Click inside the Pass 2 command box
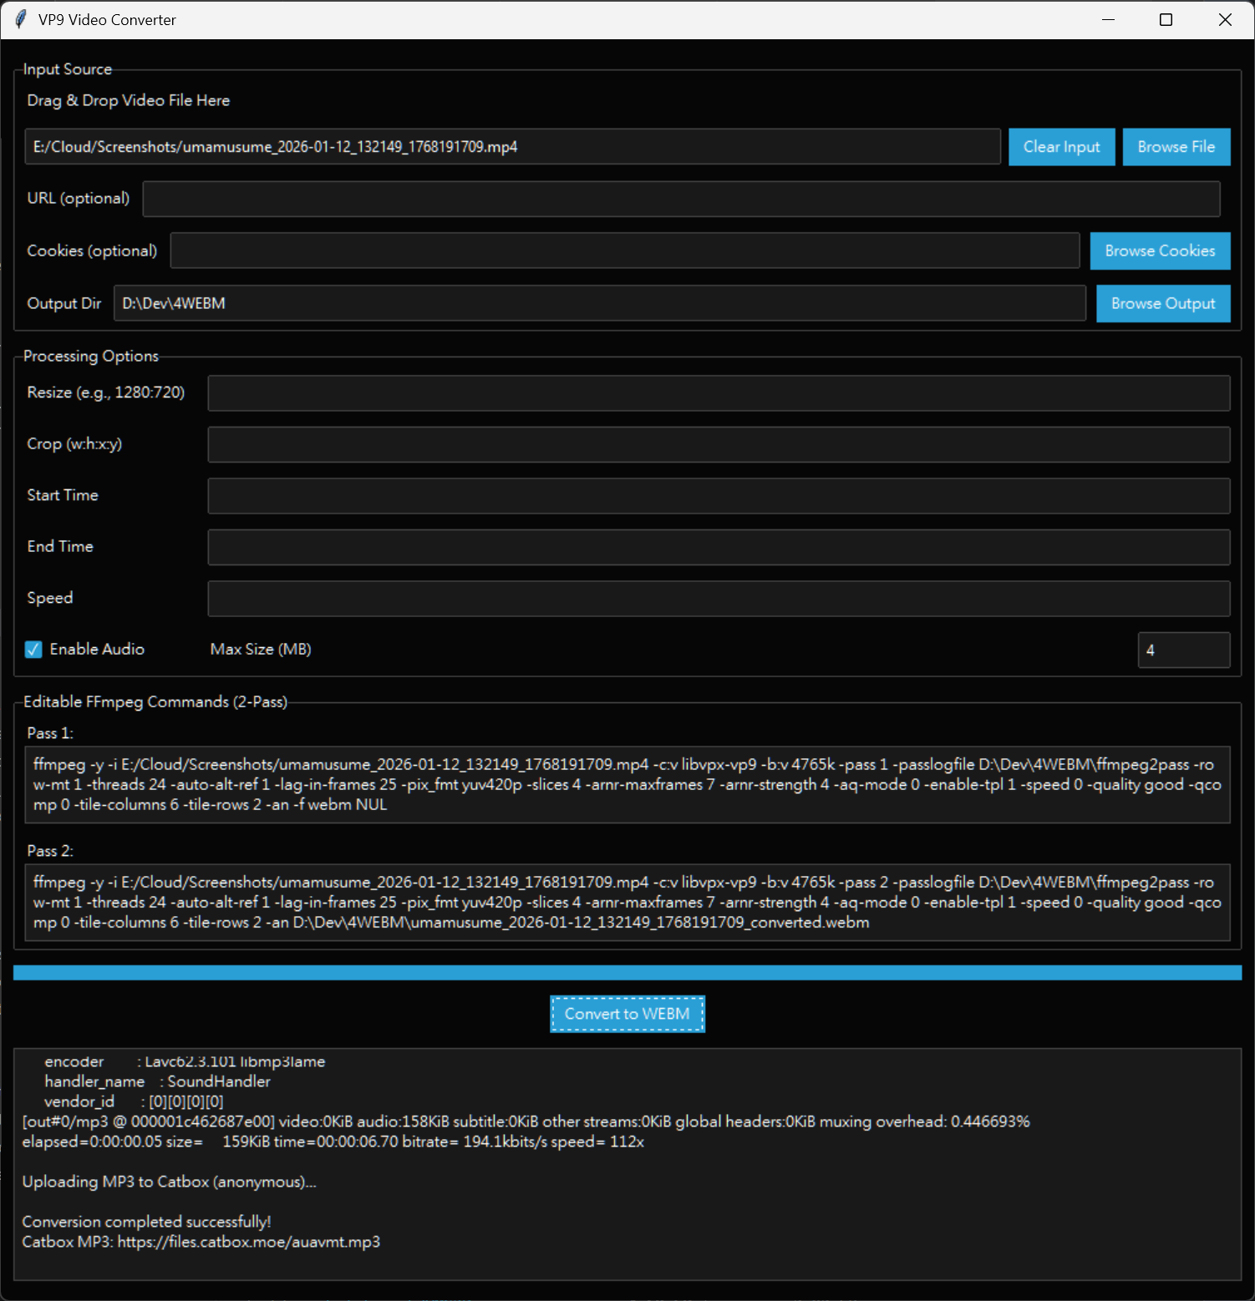This screenshot has height=1301, width=1255. tap(627, 903)
